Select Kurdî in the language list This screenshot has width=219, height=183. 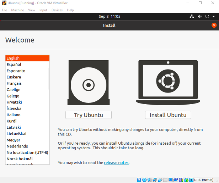click(27, 121)
